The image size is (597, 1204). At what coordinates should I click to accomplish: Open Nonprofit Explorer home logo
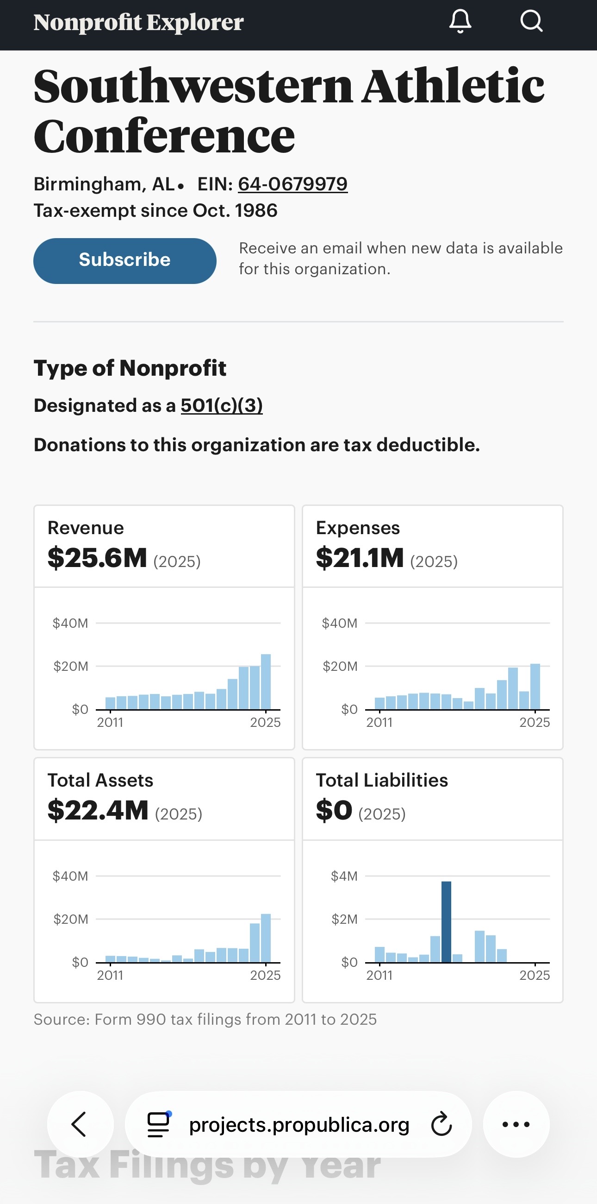[x=139, y=22]
